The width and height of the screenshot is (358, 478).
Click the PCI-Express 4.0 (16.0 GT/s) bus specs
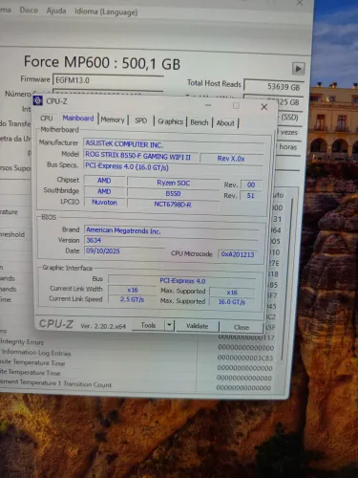click(173, 166)
